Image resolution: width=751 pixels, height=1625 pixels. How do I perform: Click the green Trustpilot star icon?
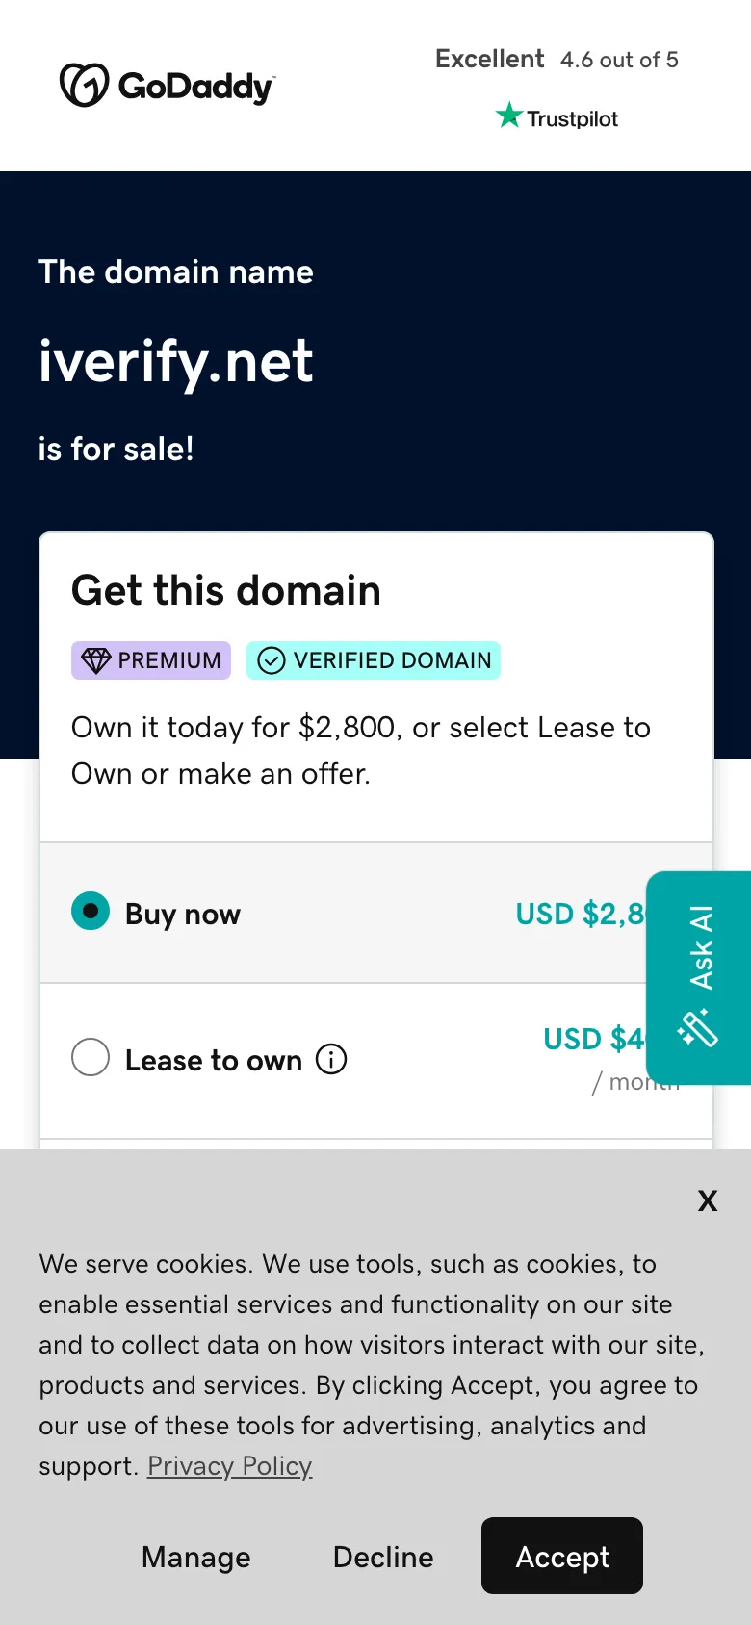(508, 116)
